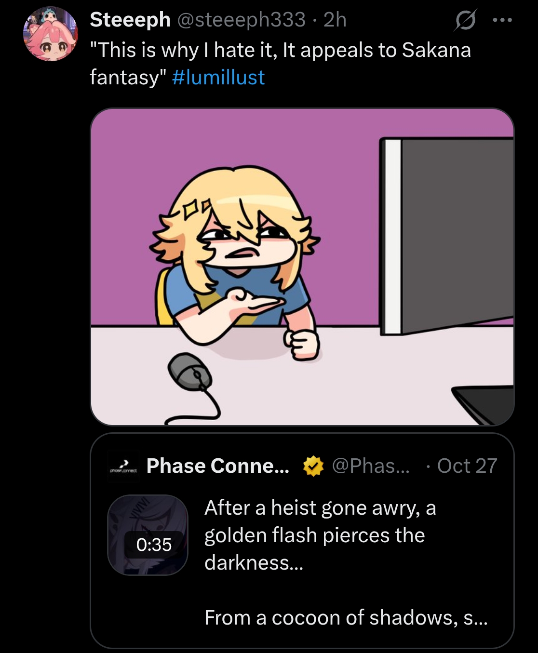This screenshot has height=653, width=538.
Task: Click the truncated @Phas... handle
Action: pos(371,466)
